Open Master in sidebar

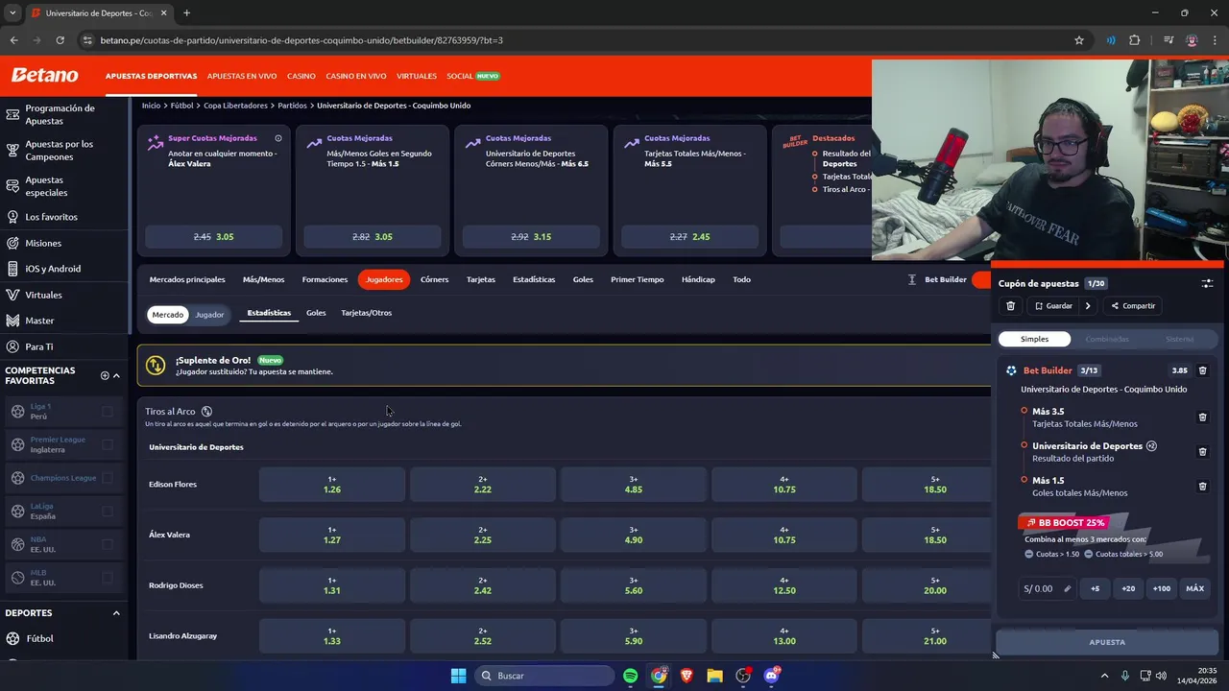pyautogui.click(x=39, y=321)
